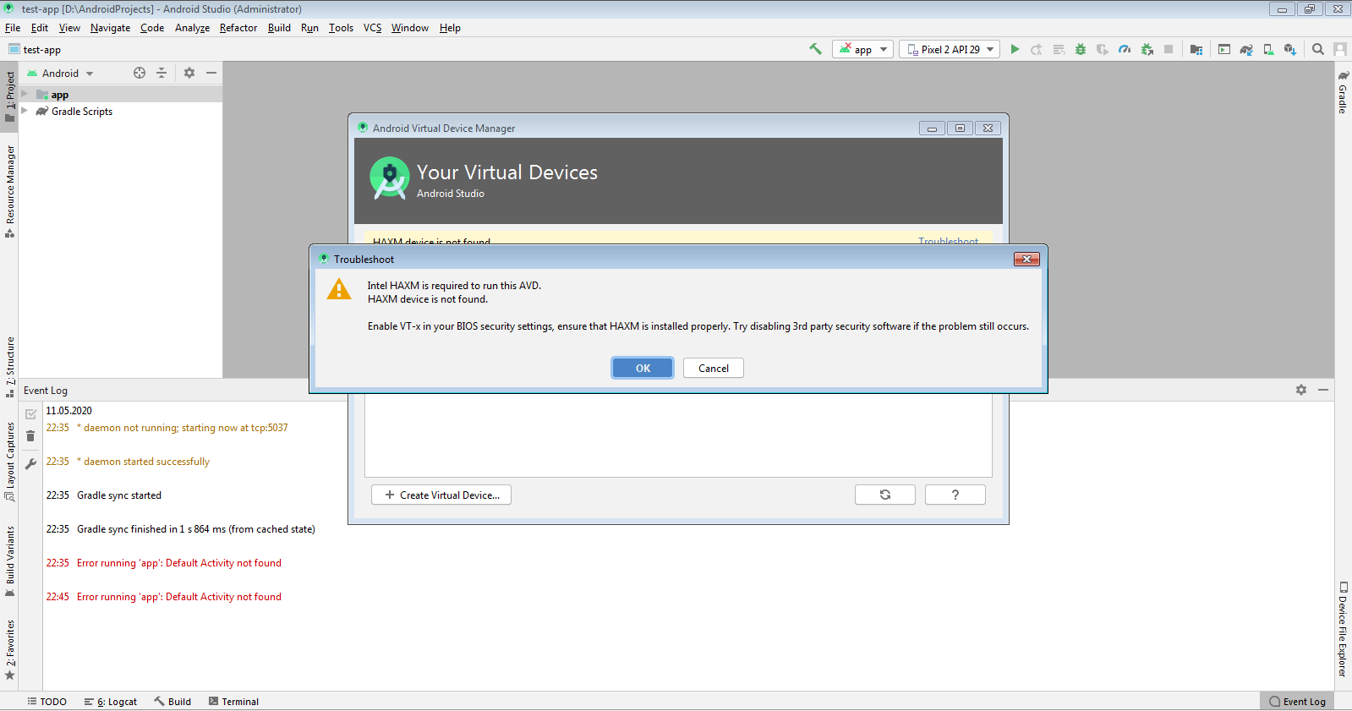This screenshot has height=711, width=1352.
Task: Click the Search Everywhere magnifier icon
Action: (1318, 49)
